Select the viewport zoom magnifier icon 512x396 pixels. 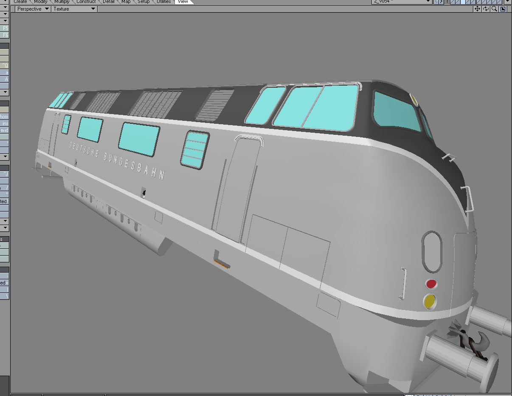click(495, 9)
